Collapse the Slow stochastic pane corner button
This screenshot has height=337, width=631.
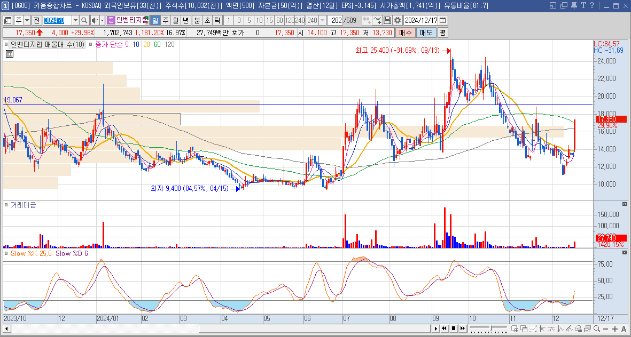[x=625, y=253]
